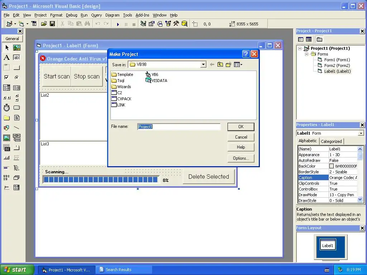Collapse the Project1 (Project1) tree node

(x=300, y=49)
